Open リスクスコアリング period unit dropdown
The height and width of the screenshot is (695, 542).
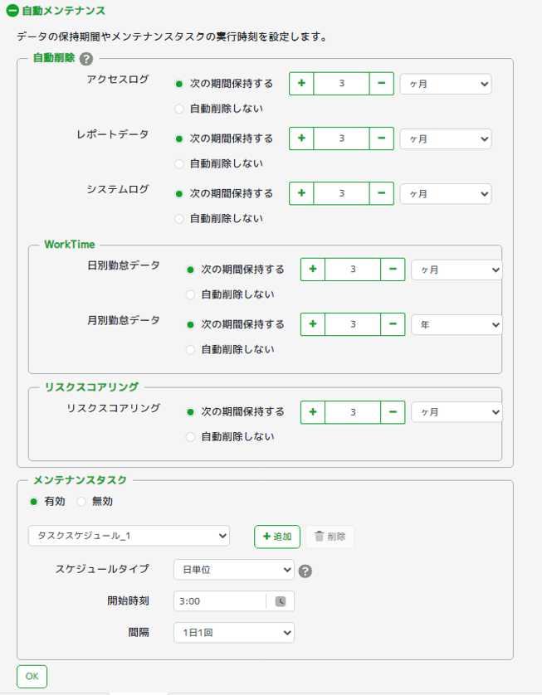pyautogui.click(x=457, y=412)
